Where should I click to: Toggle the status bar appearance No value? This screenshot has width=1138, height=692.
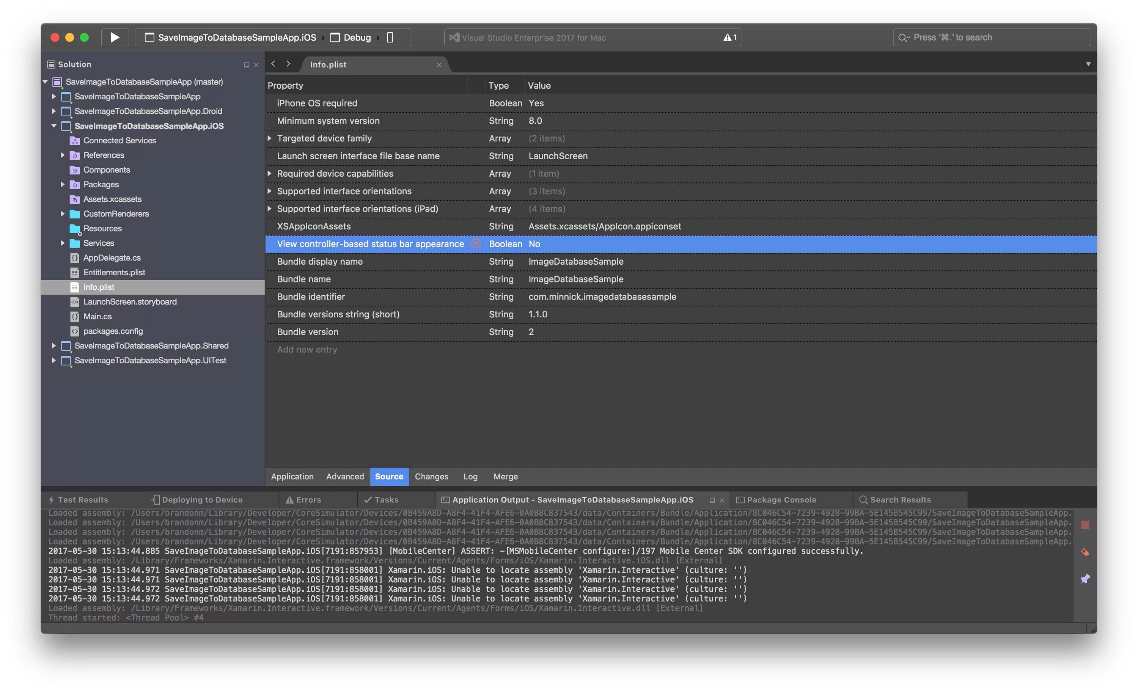534,244
